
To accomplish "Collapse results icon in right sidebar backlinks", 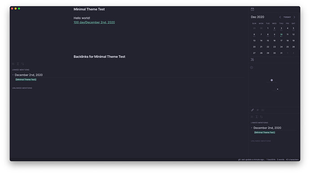I will [x=252, y=117].
